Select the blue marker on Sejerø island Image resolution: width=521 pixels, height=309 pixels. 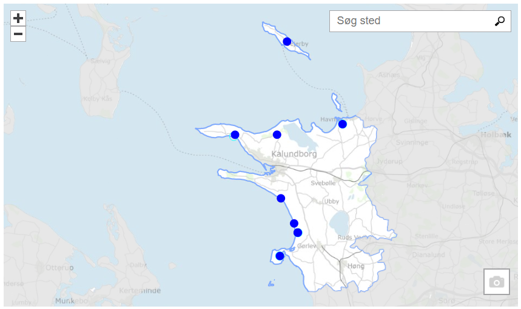click(x=287, y=41)
